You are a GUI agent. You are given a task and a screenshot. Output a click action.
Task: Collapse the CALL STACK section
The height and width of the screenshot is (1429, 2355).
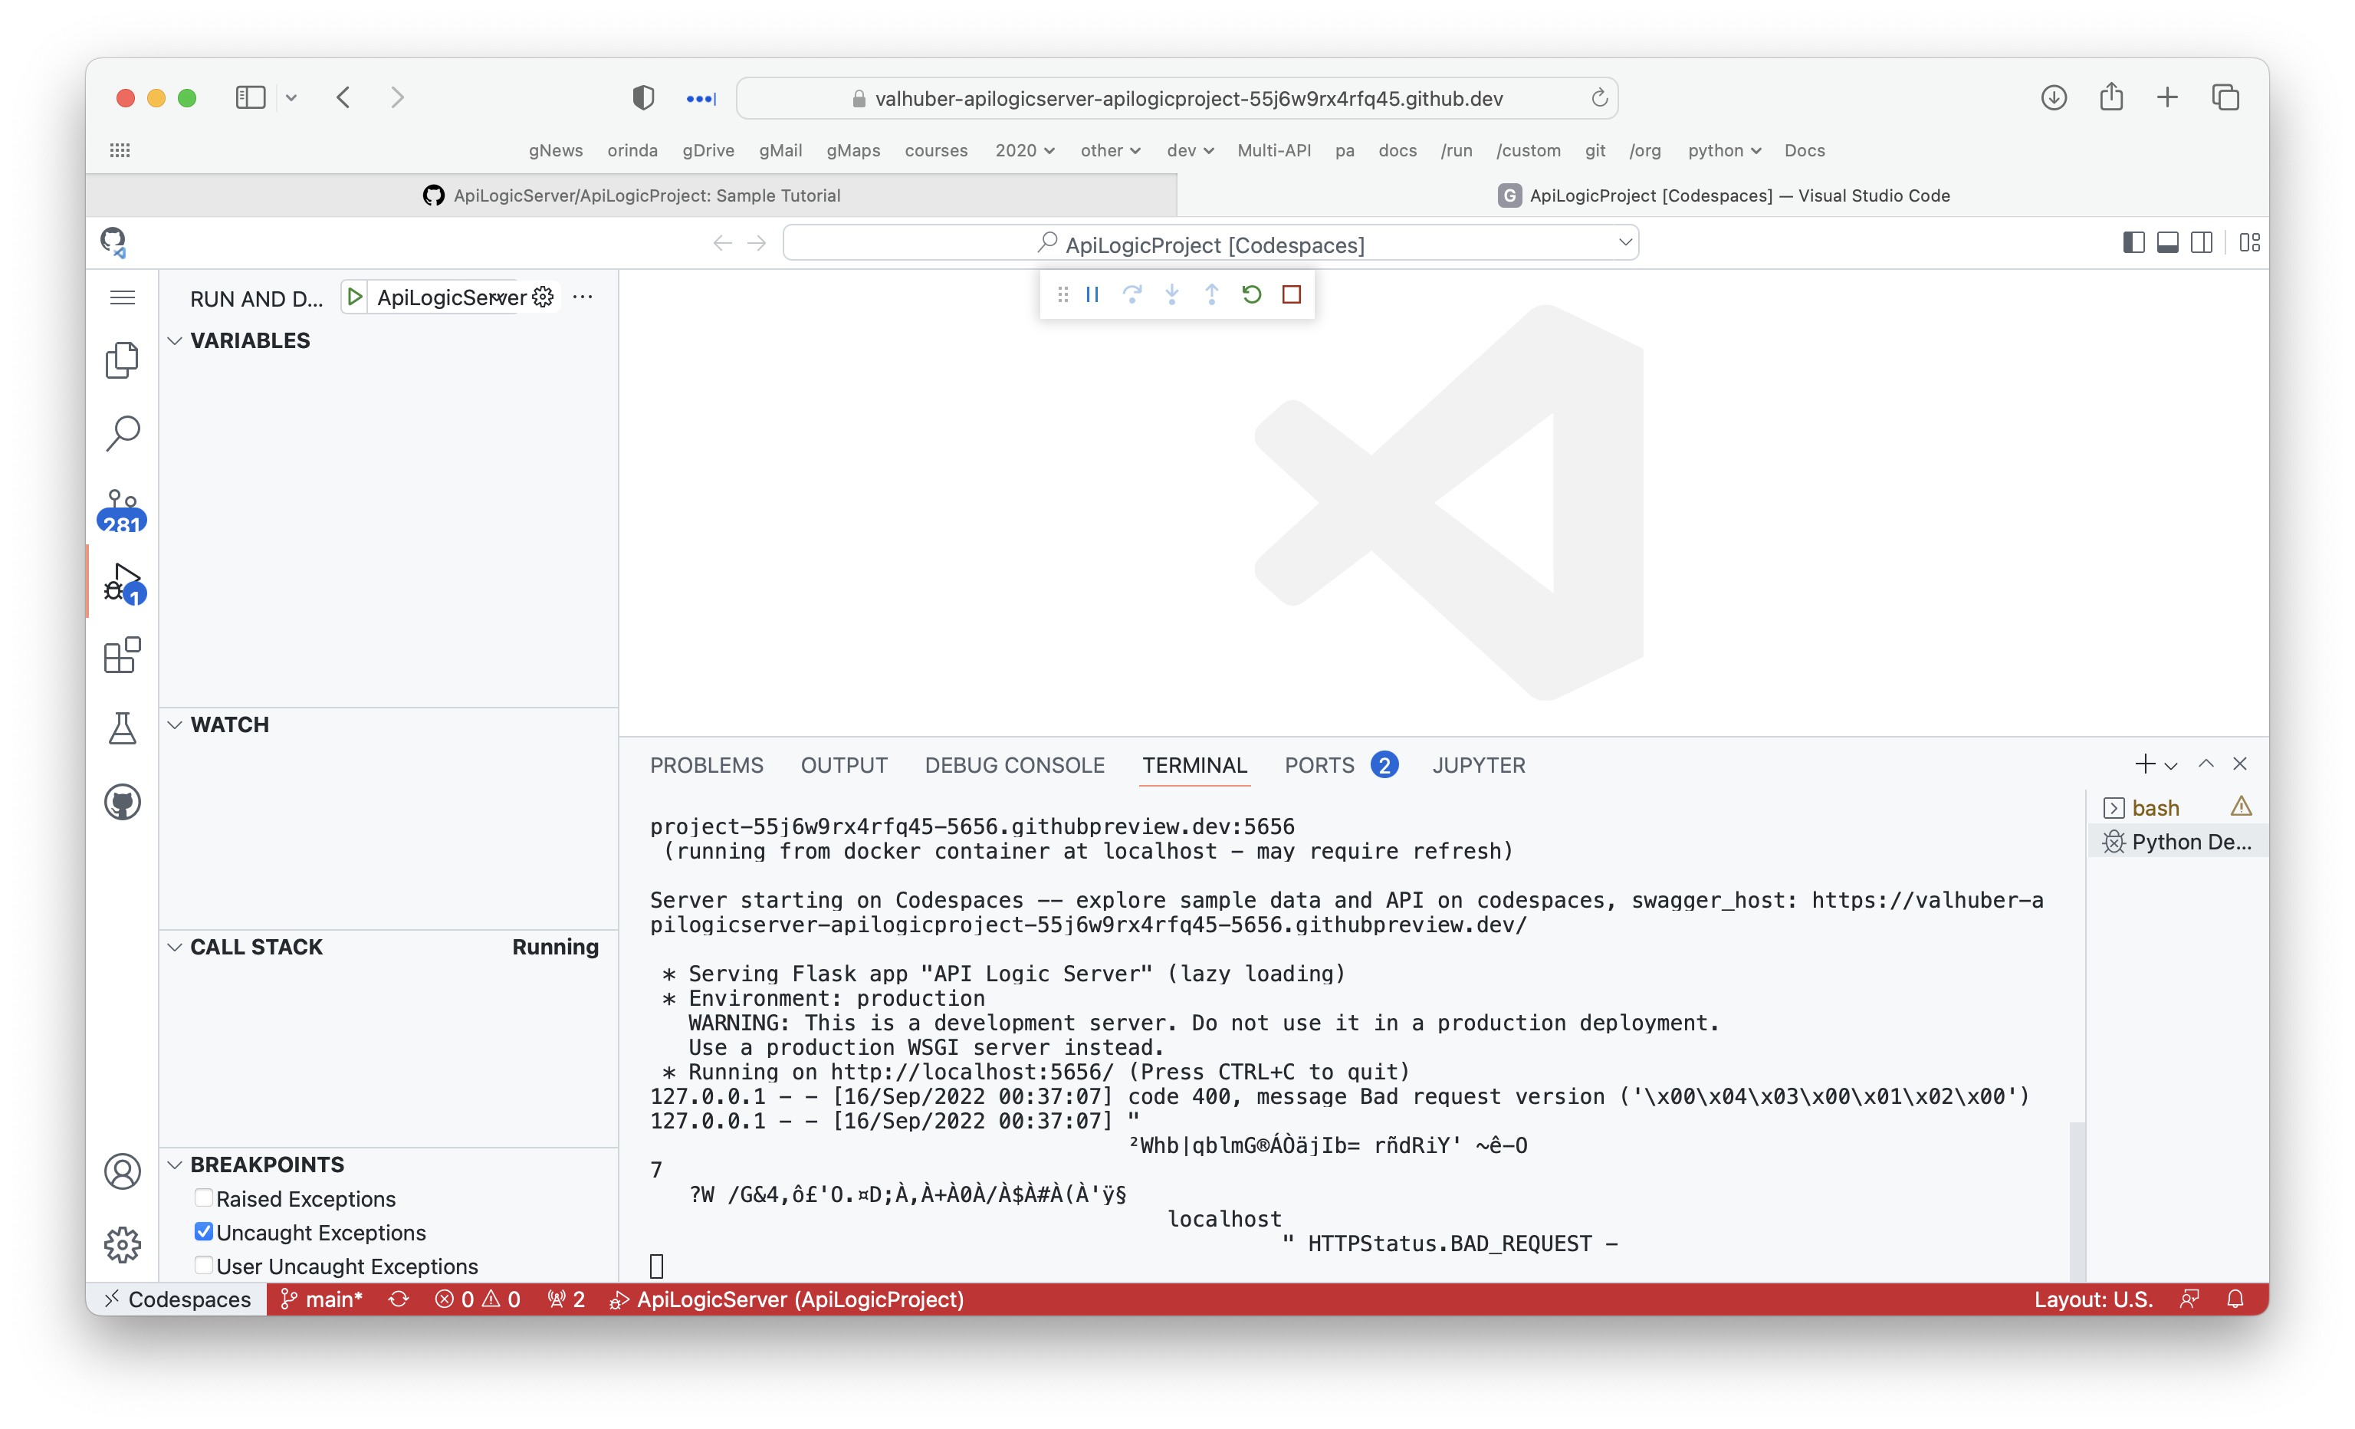174,948
